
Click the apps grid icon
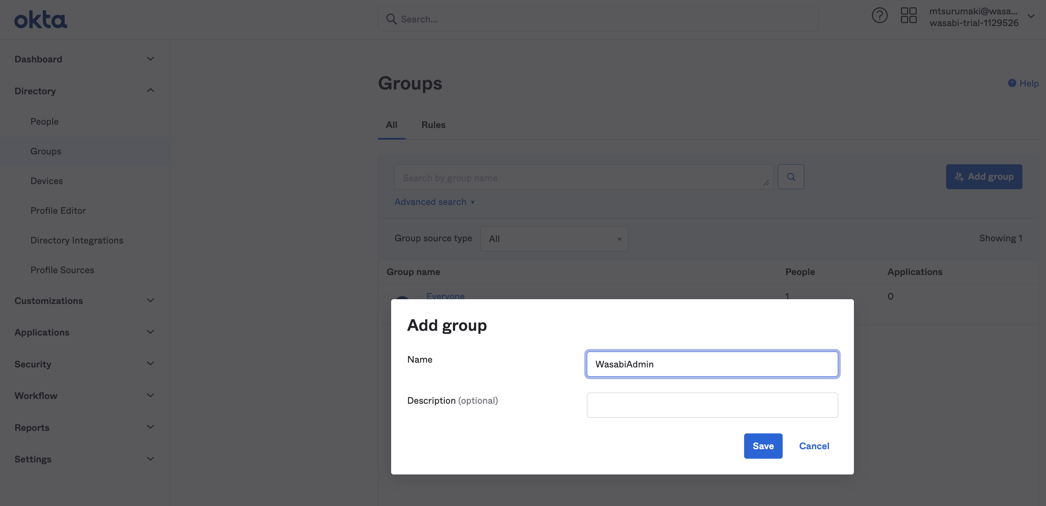[x=909, y=15]
